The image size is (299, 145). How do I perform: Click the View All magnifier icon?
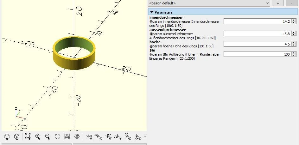coord(28,137)
